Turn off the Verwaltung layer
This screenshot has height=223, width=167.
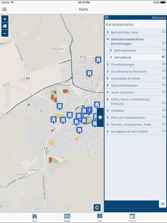[x=164, y=57]
